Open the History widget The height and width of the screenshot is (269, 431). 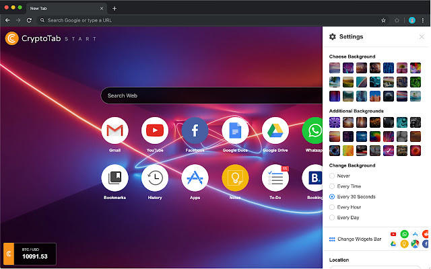pos(155,178)
